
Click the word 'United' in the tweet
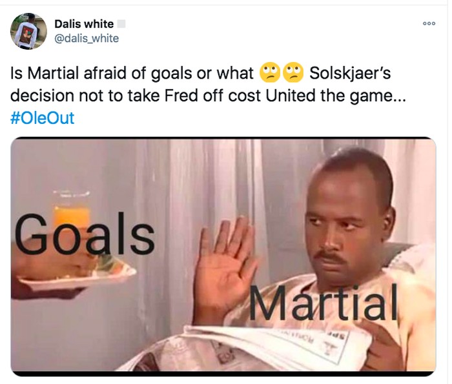click(291, 96)
